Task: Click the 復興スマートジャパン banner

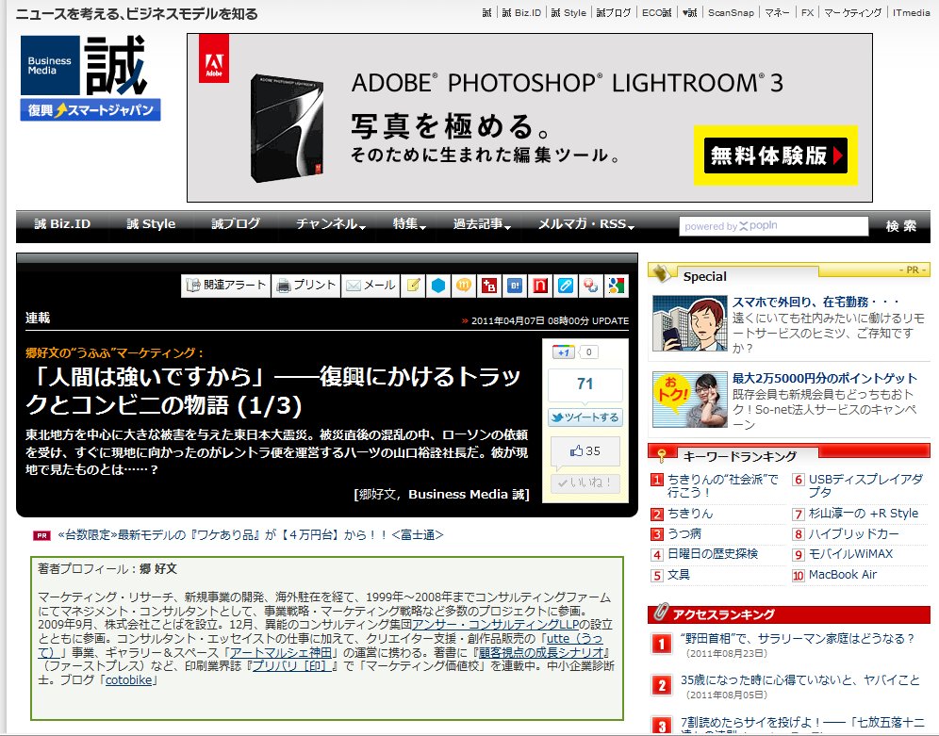Action: click(91, 110)
